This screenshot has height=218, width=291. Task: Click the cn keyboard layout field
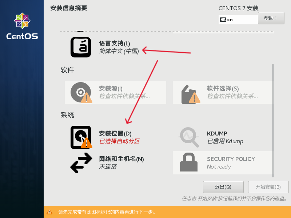click(x=238, y=20)
